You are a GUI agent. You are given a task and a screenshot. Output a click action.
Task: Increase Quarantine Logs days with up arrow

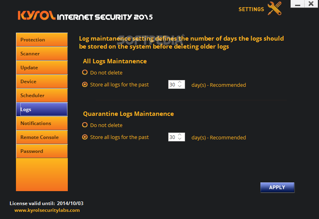point(180,135)
